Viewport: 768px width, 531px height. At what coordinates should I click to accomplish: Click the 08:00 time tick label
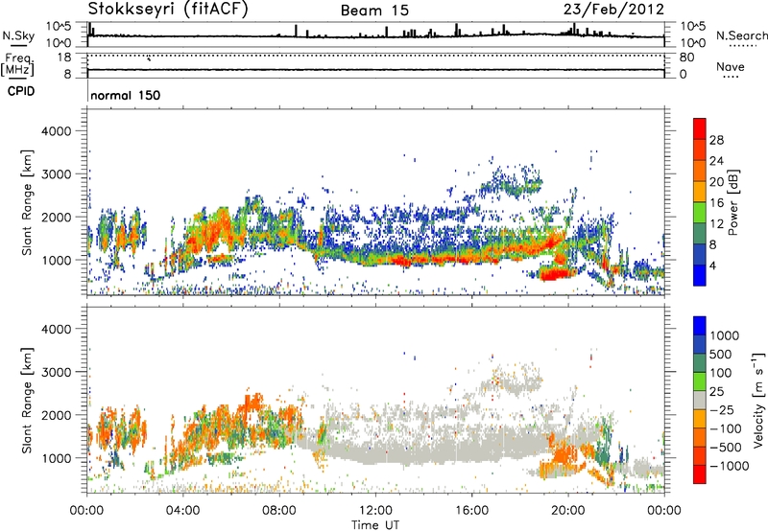point(279,511)
